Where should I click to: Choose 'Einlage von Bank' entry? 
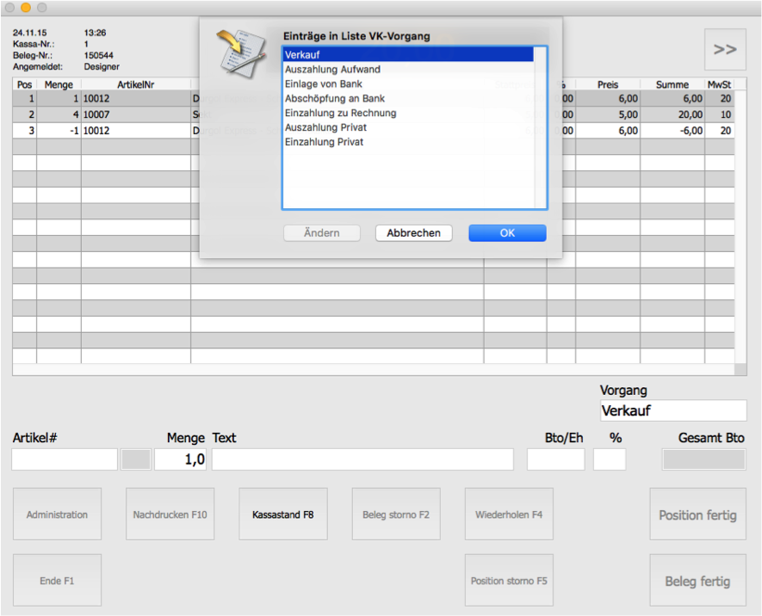point(324,84)
